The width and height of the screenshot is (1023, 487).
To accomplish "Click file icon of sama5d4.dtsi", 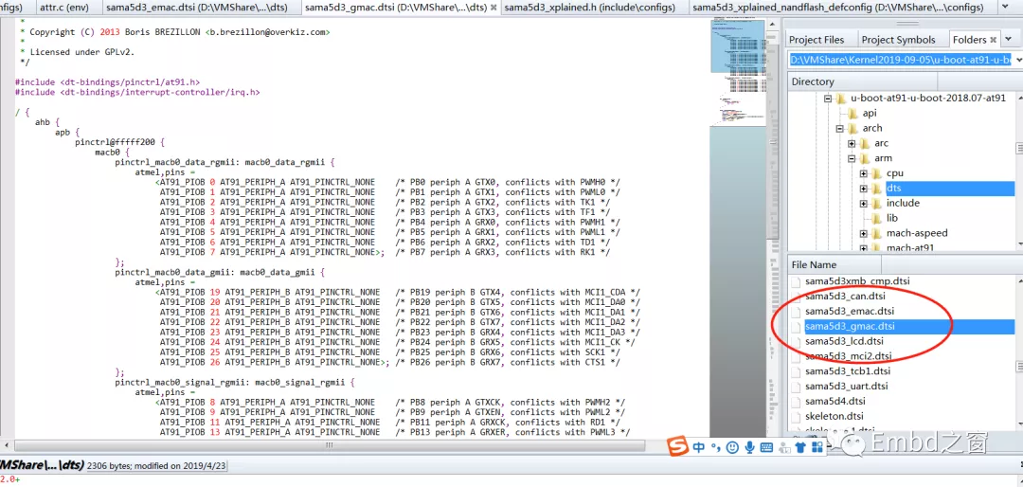I will tap(796, 402).
